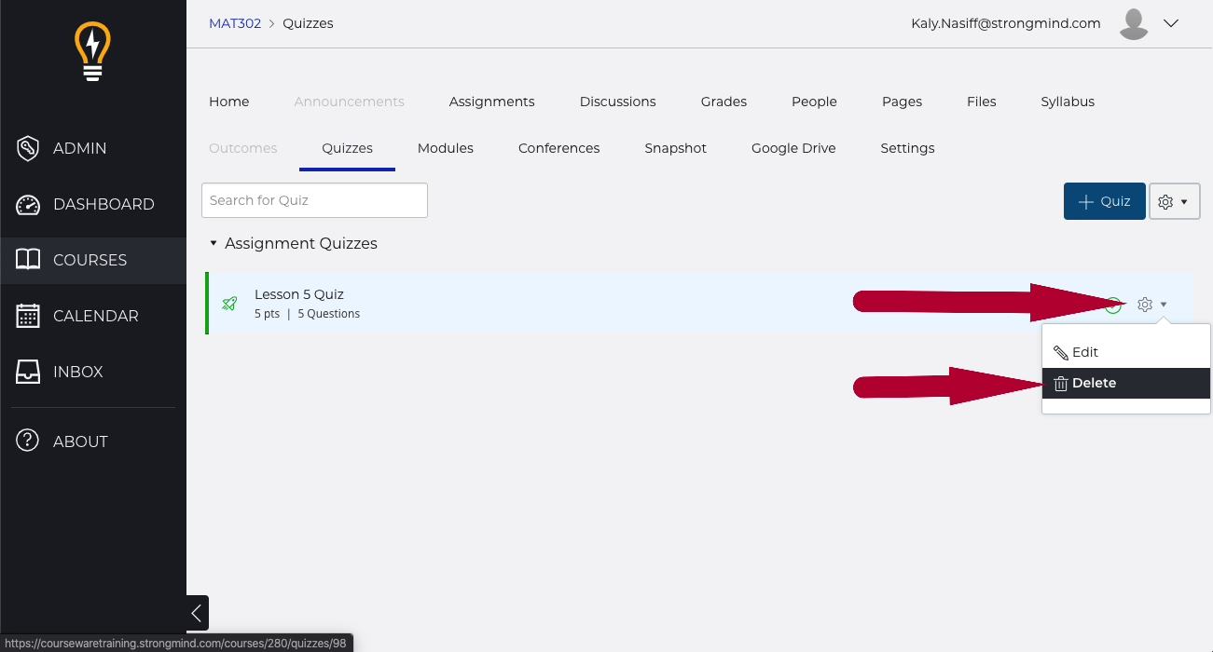Choose Edit from the quiz menu

(x=1084, y=352)
